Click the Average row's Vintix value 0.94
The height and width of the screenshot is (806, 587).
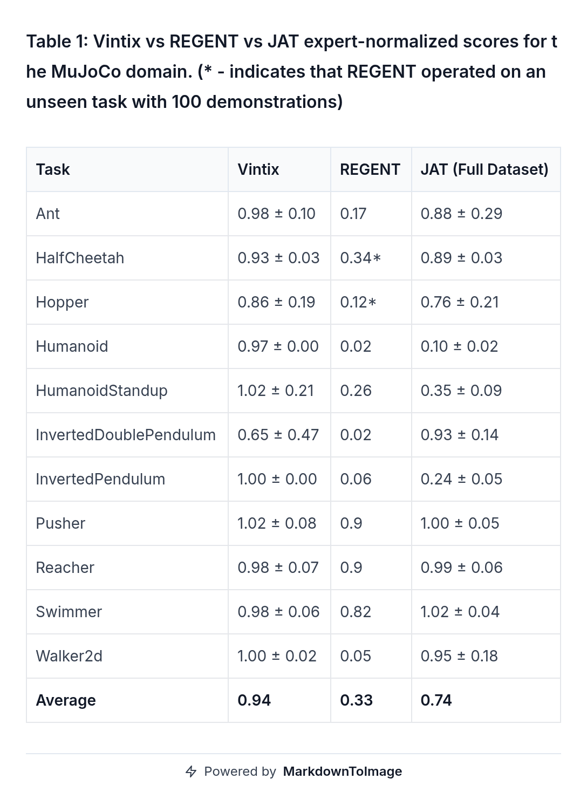click(x=254, y=700)
